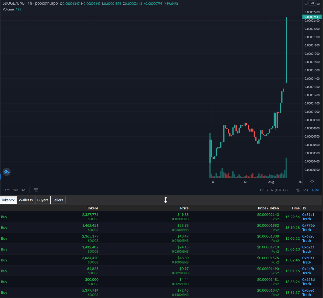323x298 pixels.
Task: Open transaction 0x81c1 link
Action: coord(308,215)
